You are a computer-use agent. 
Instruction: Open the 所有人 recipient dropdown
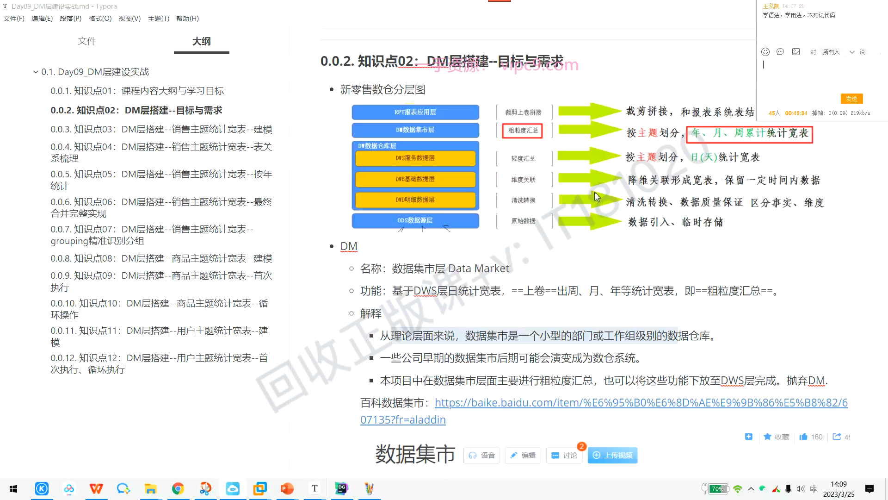point(838,52)
